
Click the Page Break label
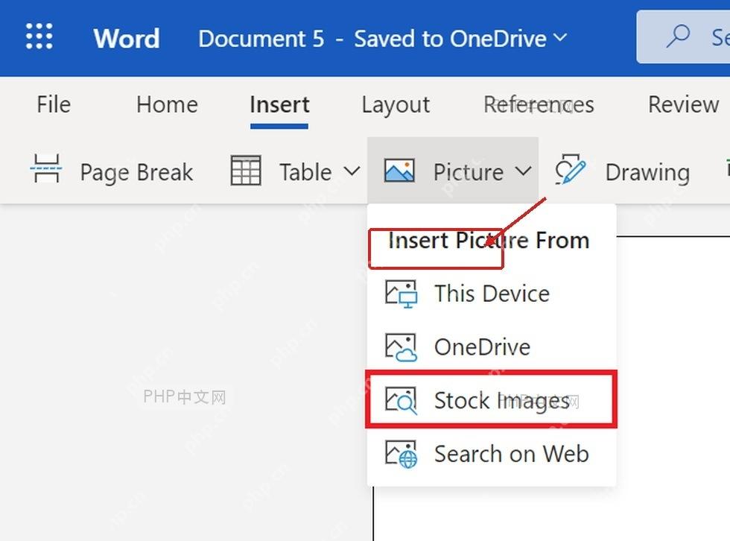coord(136,172)
